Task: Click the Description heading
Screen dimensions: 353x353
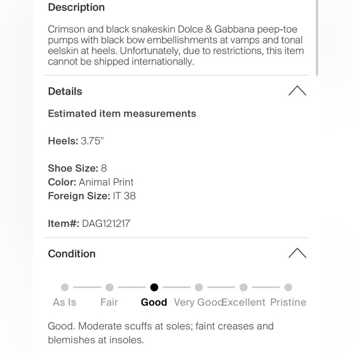Action: point(76,7)
